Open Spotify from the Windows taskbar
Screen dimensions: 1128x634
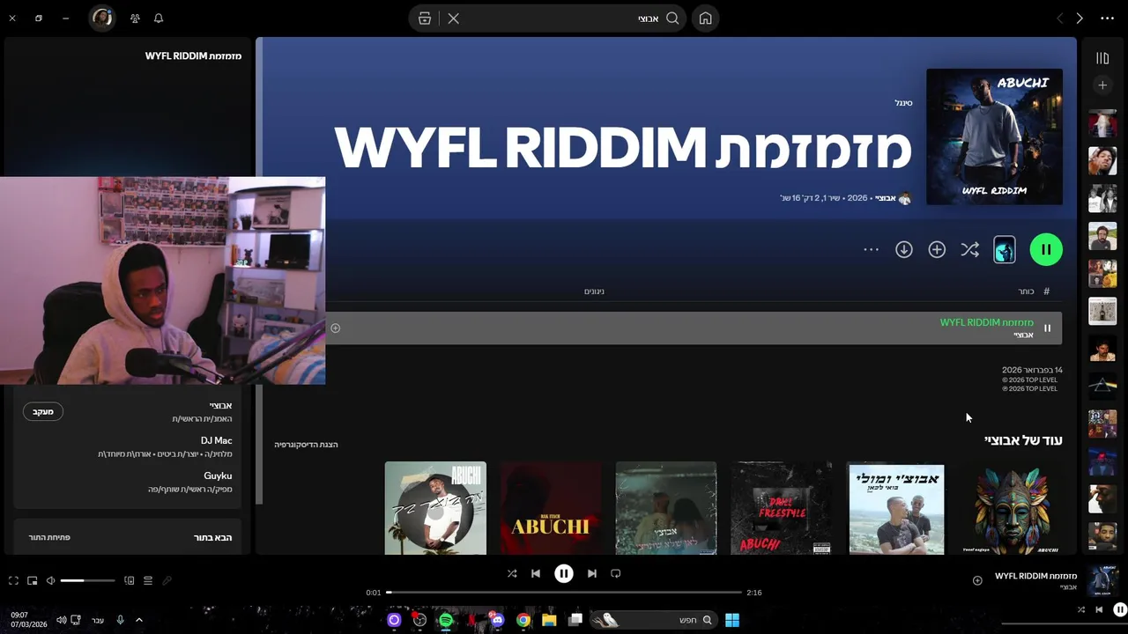(446, 620)
